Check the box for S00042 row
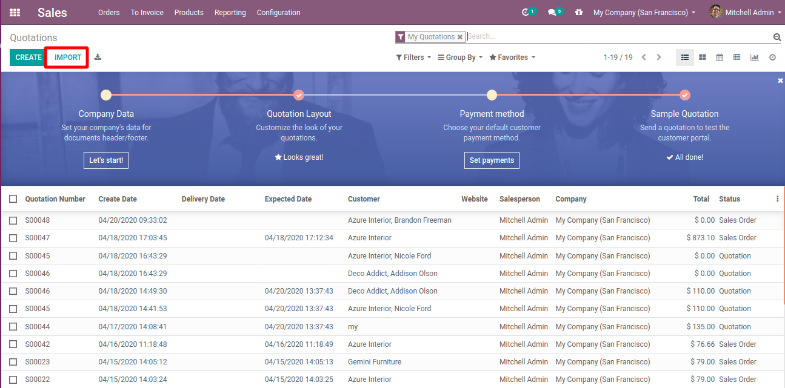The image size is (785, 388). [13, 344]
